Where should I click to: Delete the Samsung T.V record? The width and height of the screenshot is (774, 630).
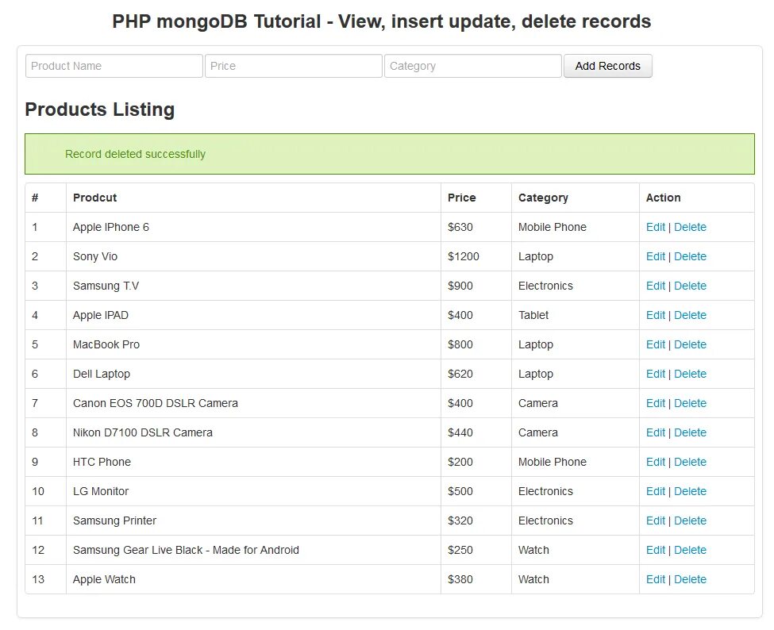[690, 286]
